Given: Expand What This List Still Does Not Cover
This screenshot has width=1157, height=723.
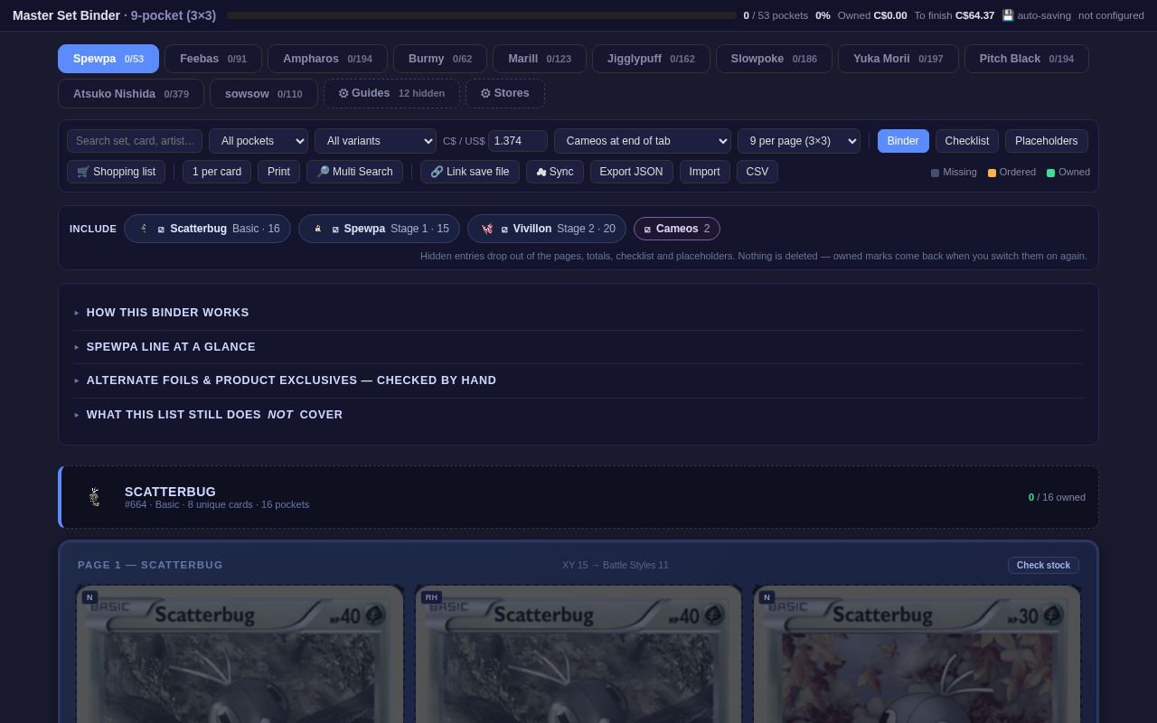Looking at the screenshot, I should (x=578, y=415).
